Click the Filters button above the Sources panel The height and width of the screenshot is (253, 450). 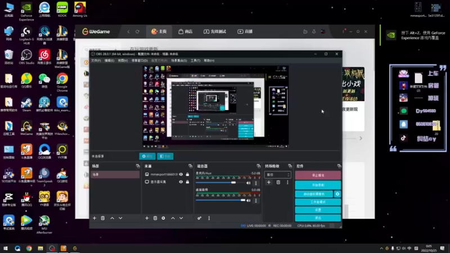point(165,156)
